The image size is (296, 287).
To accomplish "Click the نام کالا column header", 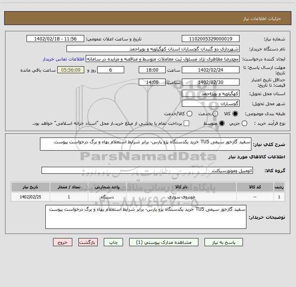I will click(181, 187).
